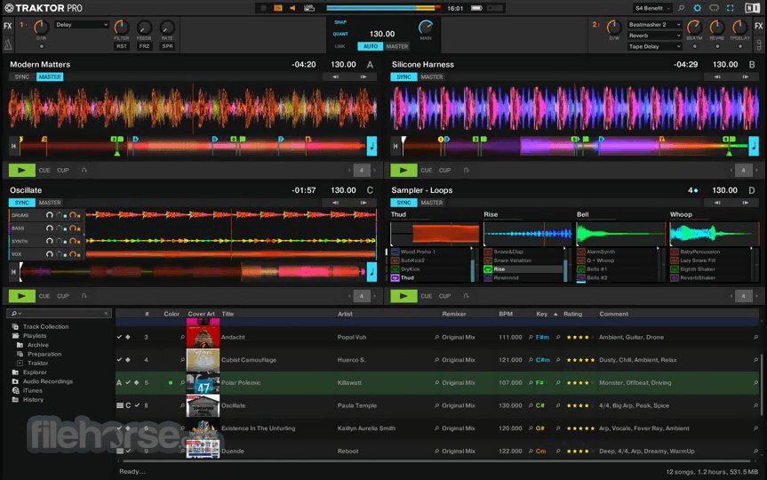The image size is (767, 480).
Task: Toggle keylock note icon on Deck A
Action: (372, 146)
